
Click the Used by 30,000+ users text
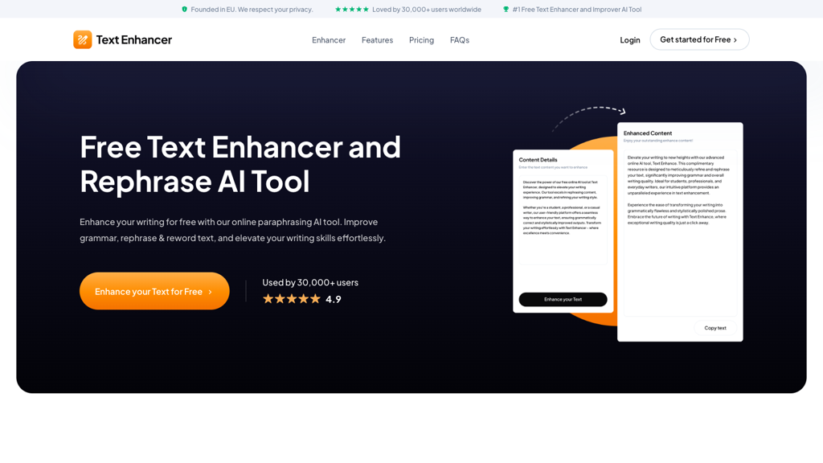coord(309,282)
